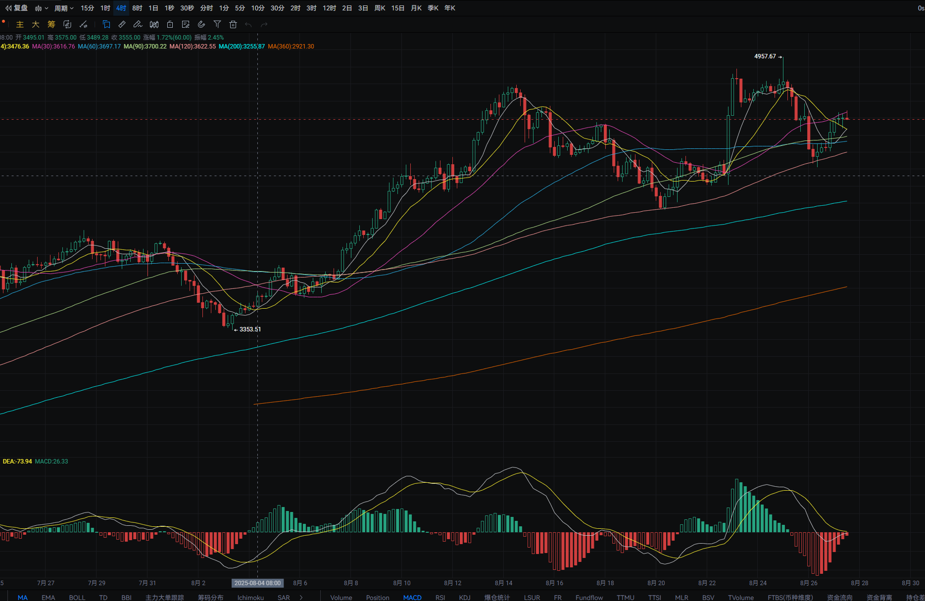Click the MA(30) legend label
Screen dimensions: 925x601
coord(53,46)
